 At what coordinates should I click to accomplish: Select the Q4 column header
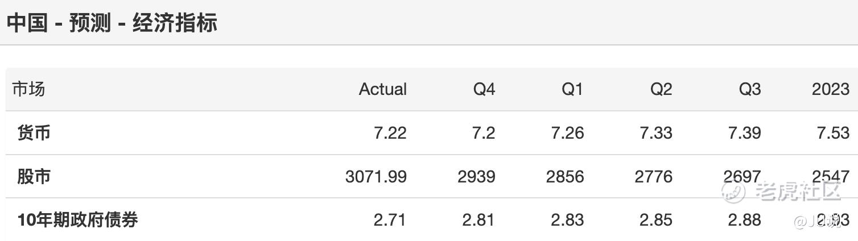coord(484,89)
